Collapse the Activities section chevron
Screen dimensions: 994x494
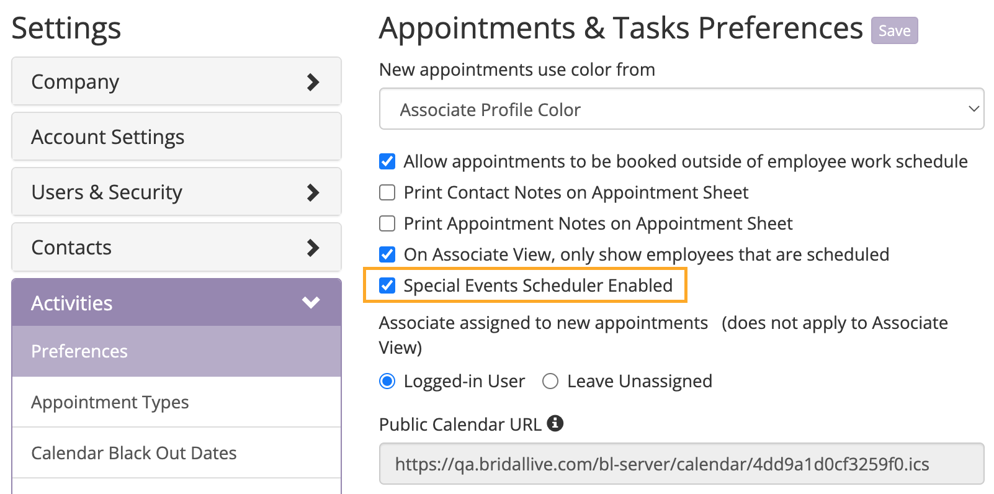(x=311, y=303)
